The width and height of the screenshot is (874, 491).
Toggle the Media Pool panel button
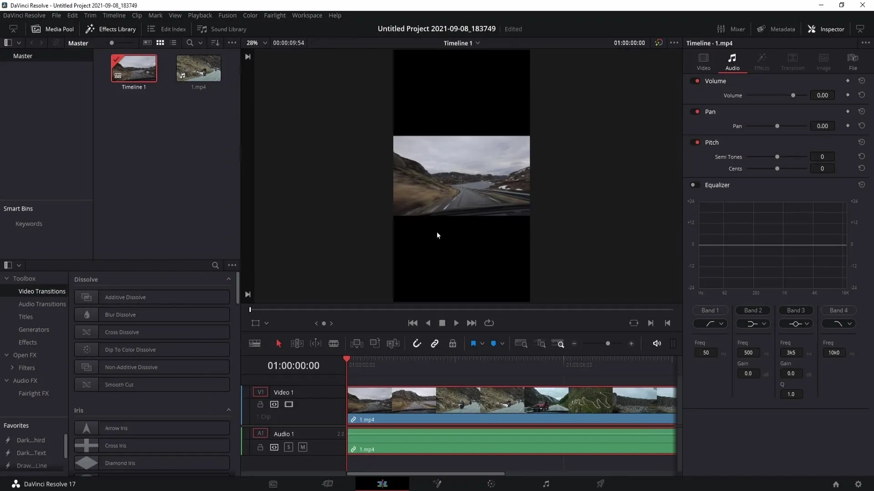(52, 29)
